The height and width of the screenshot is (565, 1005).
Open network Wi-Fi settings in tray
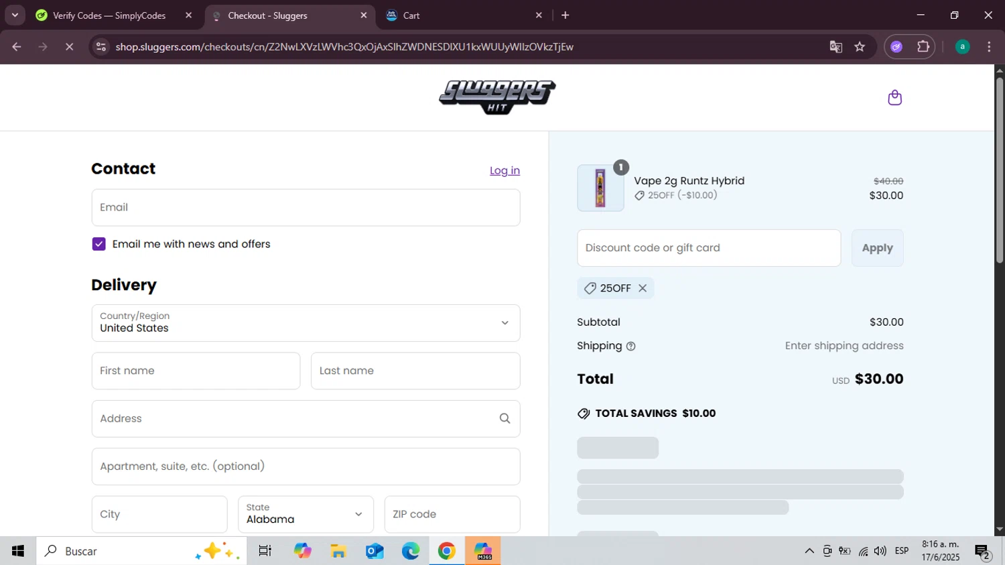[863, 551]
